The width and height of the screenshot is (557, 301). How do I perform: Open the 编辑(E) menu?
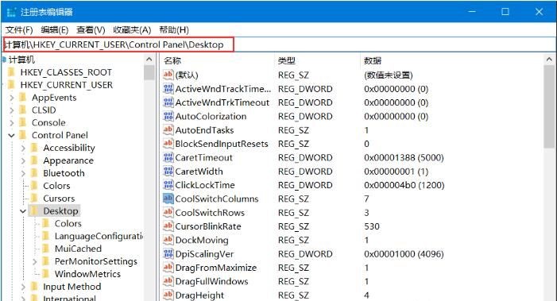point(55,30)
